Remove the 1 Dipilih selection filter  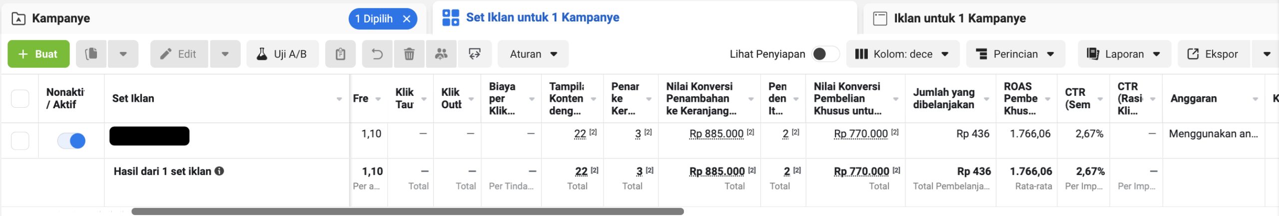(407, 19)
